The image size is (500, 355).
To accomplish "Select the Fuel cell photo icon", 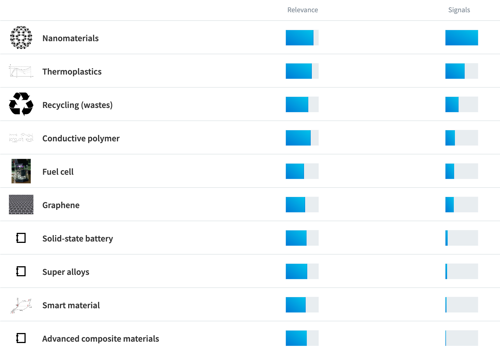I will tap(21, 171).
